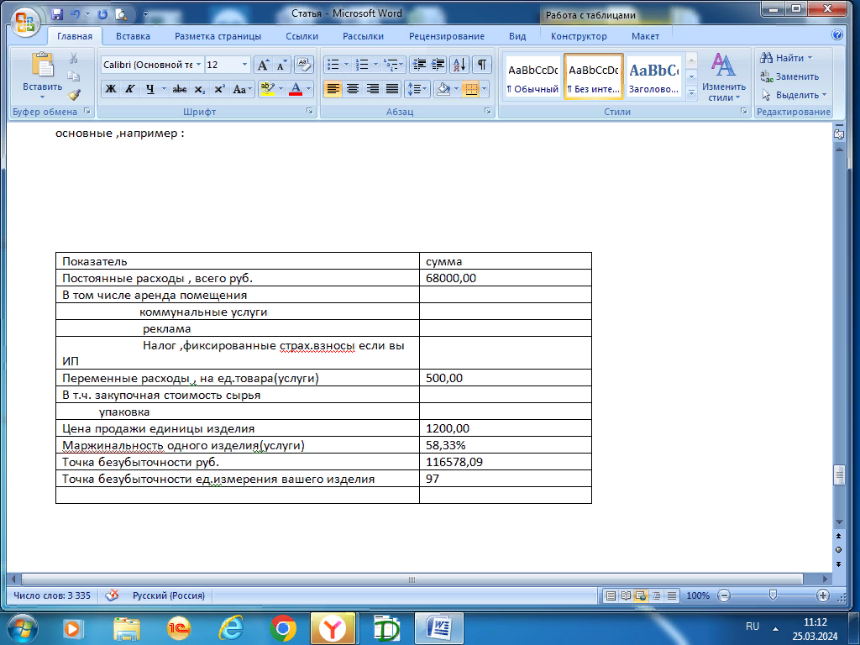Open Yandex browser from taskbar
This screenshot has height=645, width=860.
click(333, 628)
